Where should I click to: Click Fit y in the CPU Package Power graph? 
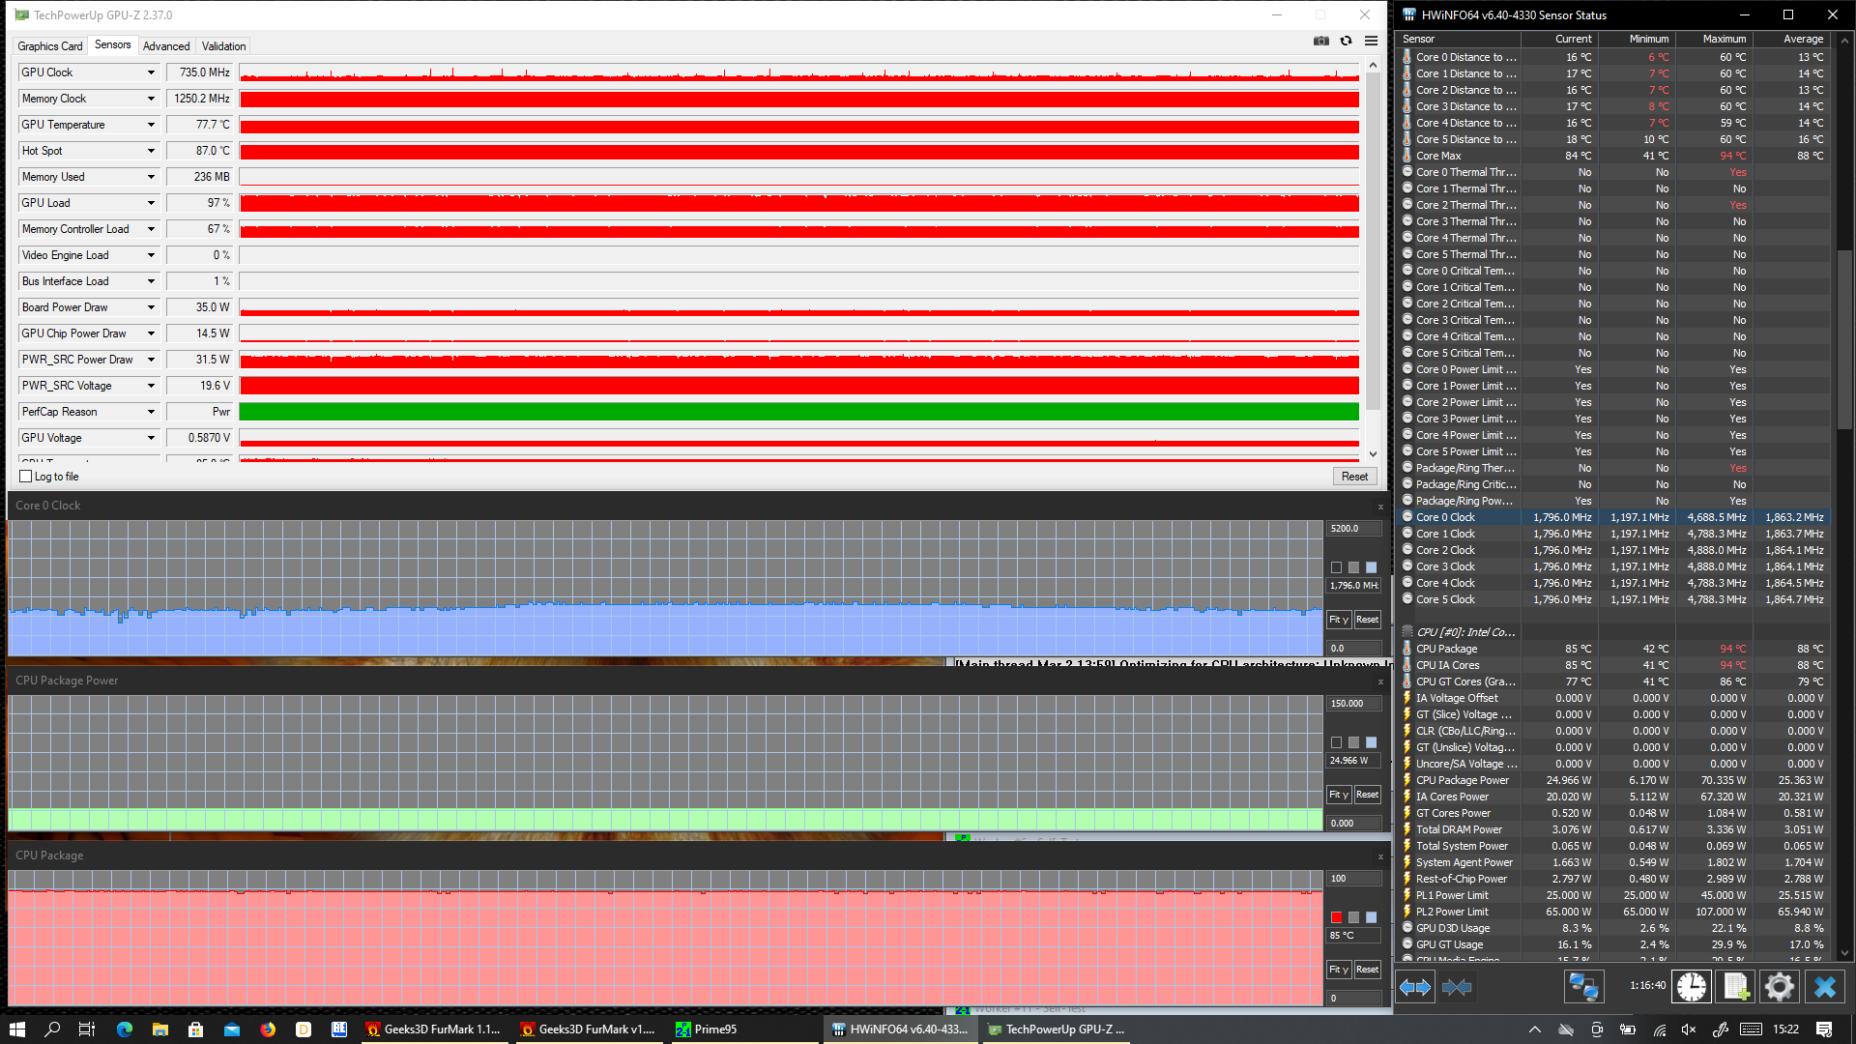tap(1338, 795)
